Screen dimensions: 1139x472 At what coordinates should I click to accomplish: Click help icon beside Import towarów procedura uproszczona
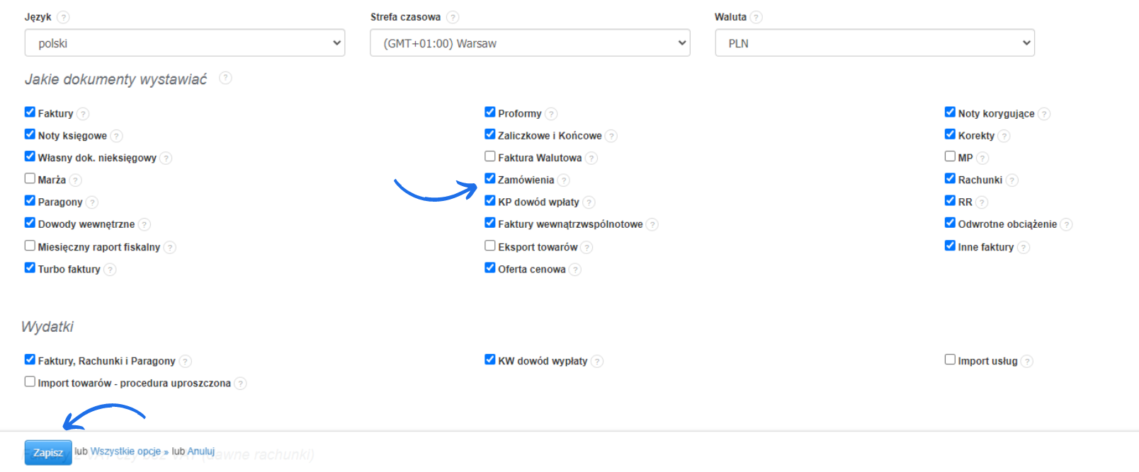tap(241, 384)
